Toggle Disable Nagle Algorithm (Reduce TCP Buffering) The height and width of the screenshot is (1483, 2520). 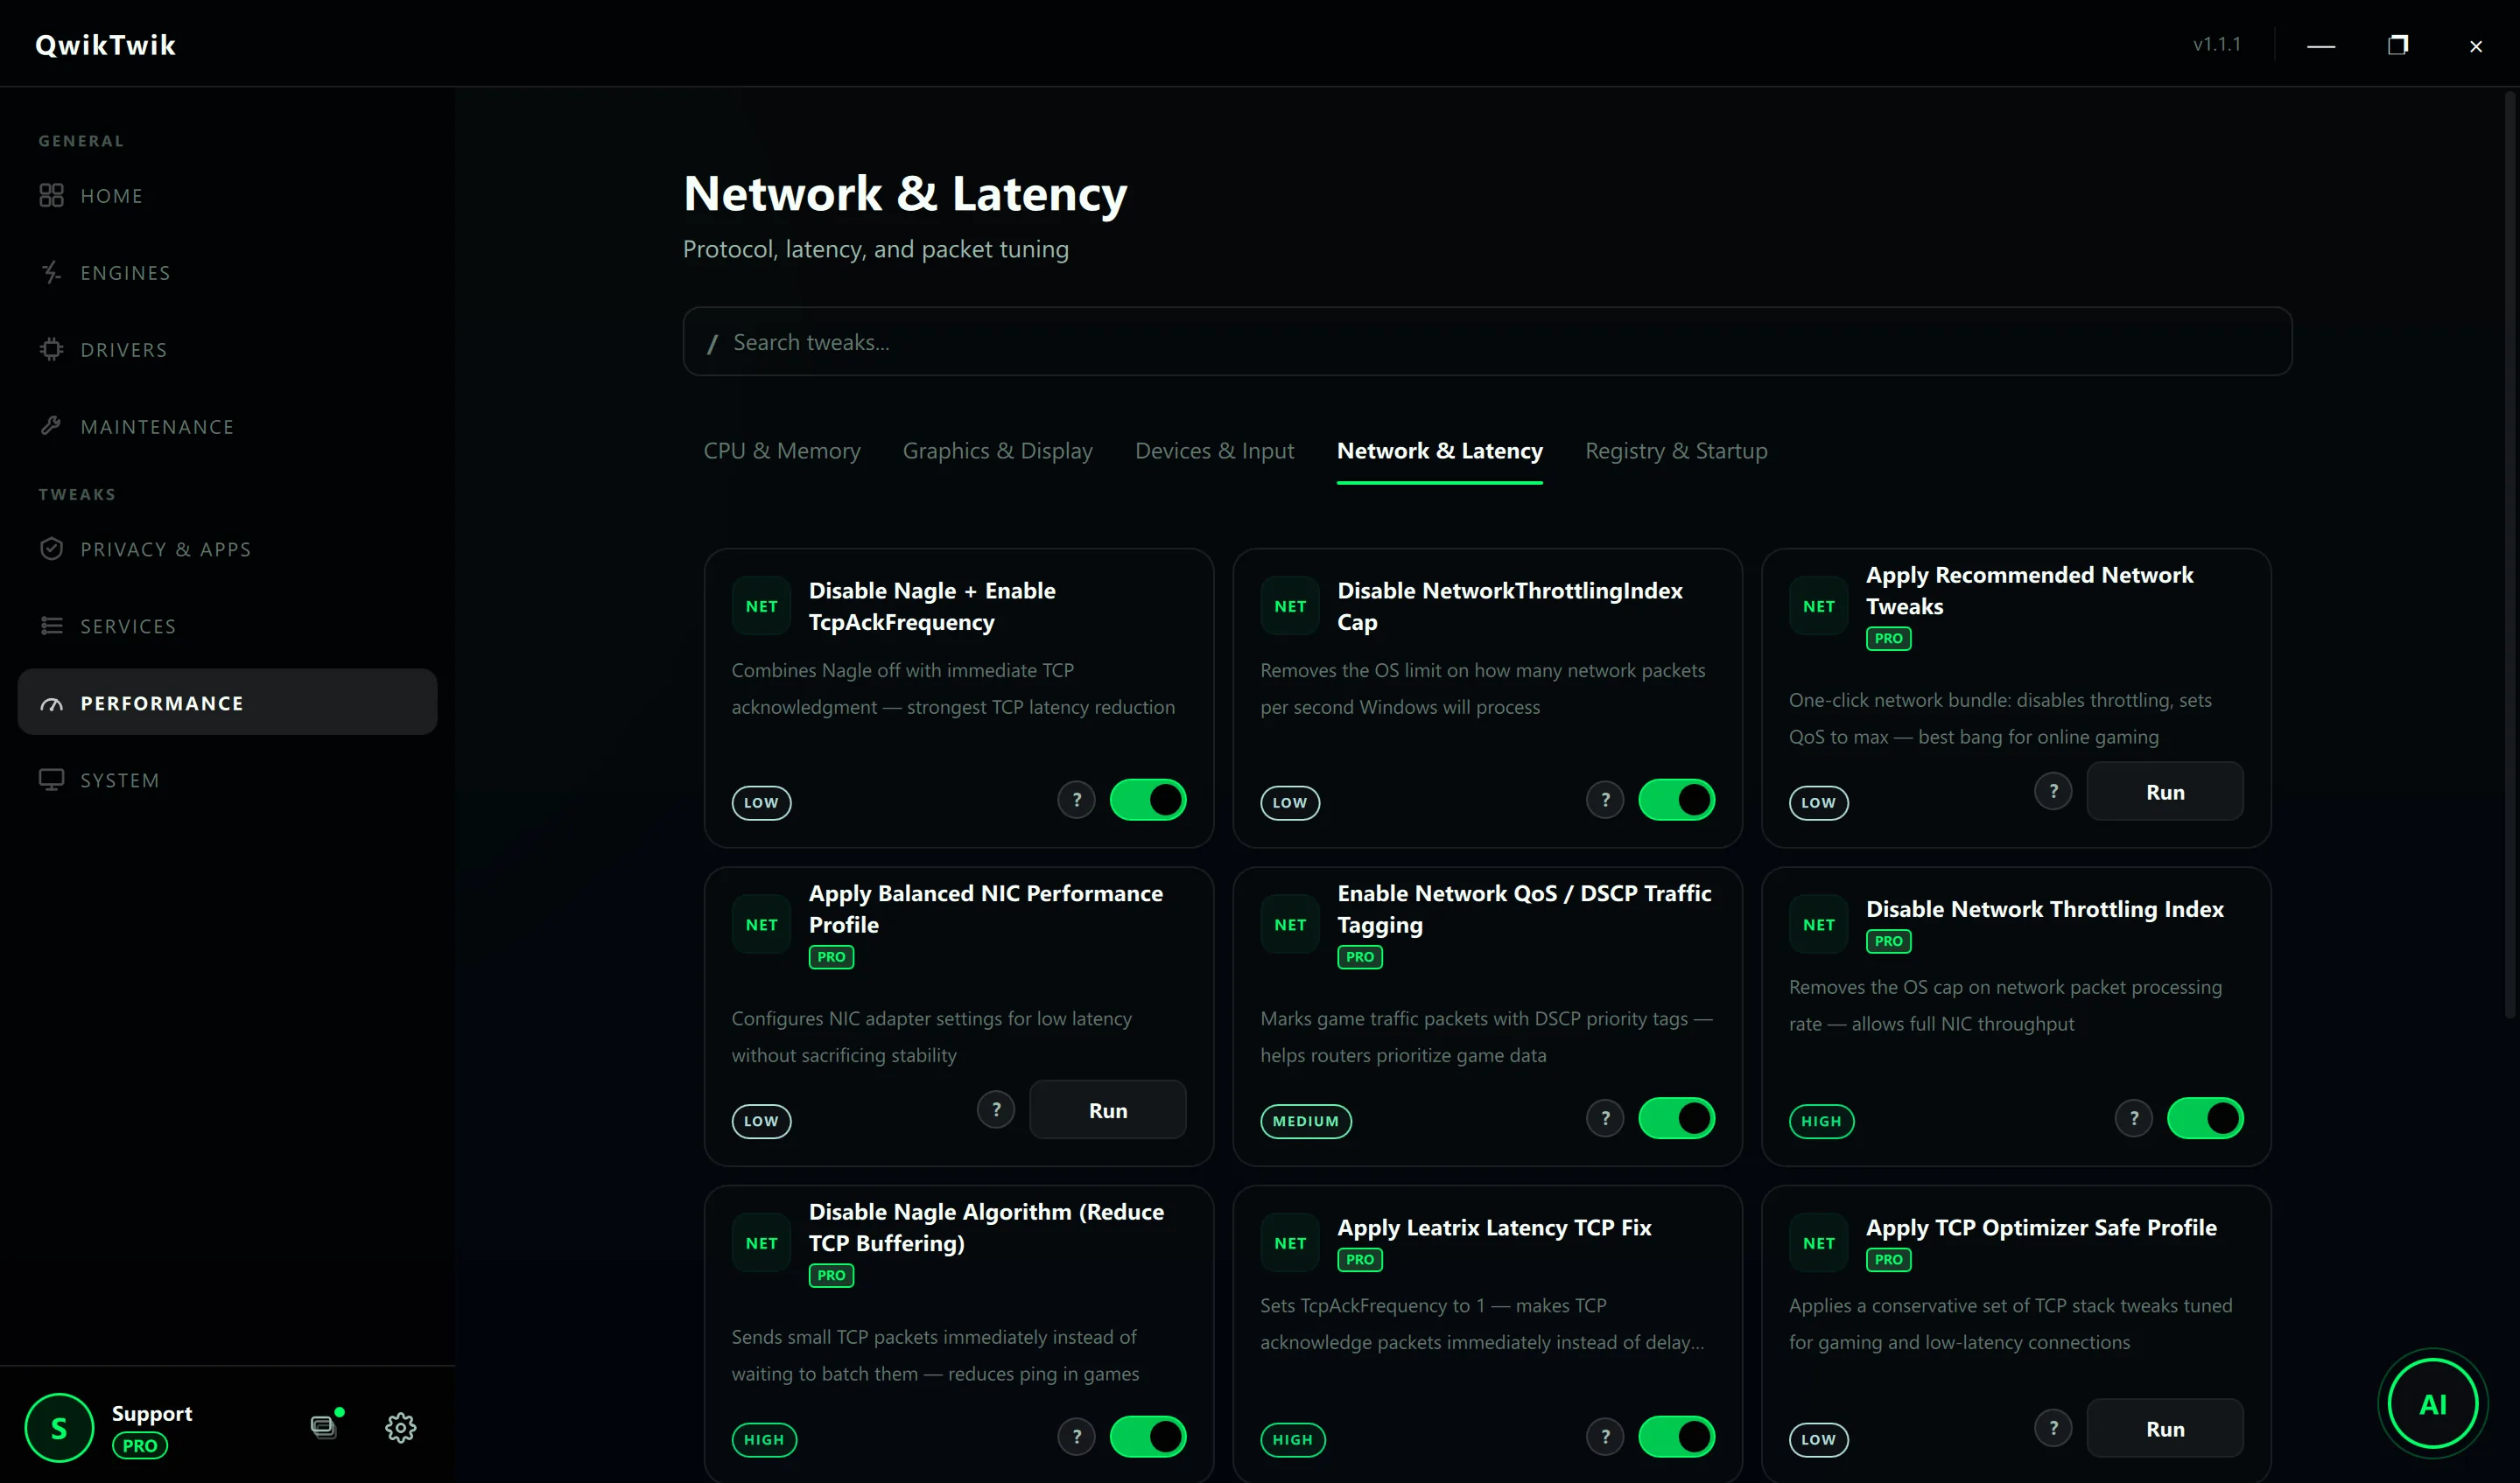pyautogui.click(x=1148, y=1436)
